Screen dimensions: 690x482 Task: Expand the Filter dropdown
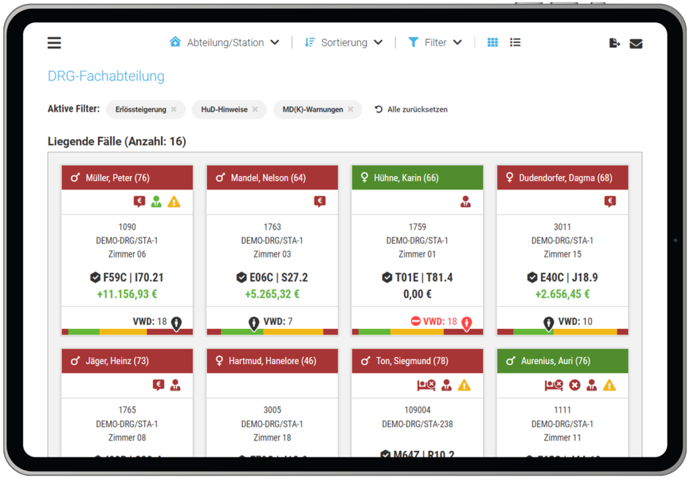435,42
